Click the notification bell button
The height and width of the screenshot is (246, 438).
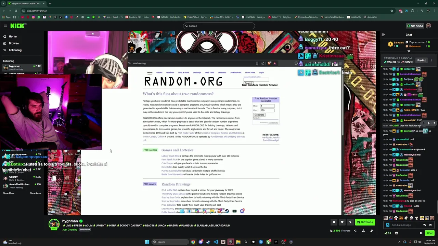334,222
